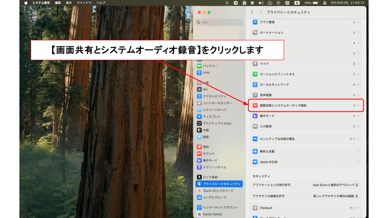Click the ディスプレイ sidebar icon

click(199, 117)
